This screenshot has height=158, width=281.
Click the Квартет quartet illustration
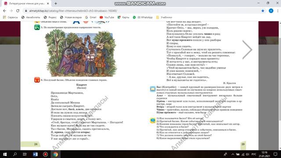point(81,53)
